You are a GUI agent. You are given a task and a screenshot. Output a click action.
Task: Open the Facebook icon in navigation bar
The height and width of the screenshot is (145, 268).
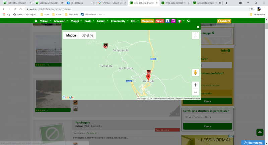(168, 21)
